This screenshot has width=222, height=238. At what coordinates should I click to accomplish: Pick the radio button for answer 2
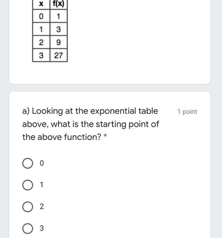(27, 207)
